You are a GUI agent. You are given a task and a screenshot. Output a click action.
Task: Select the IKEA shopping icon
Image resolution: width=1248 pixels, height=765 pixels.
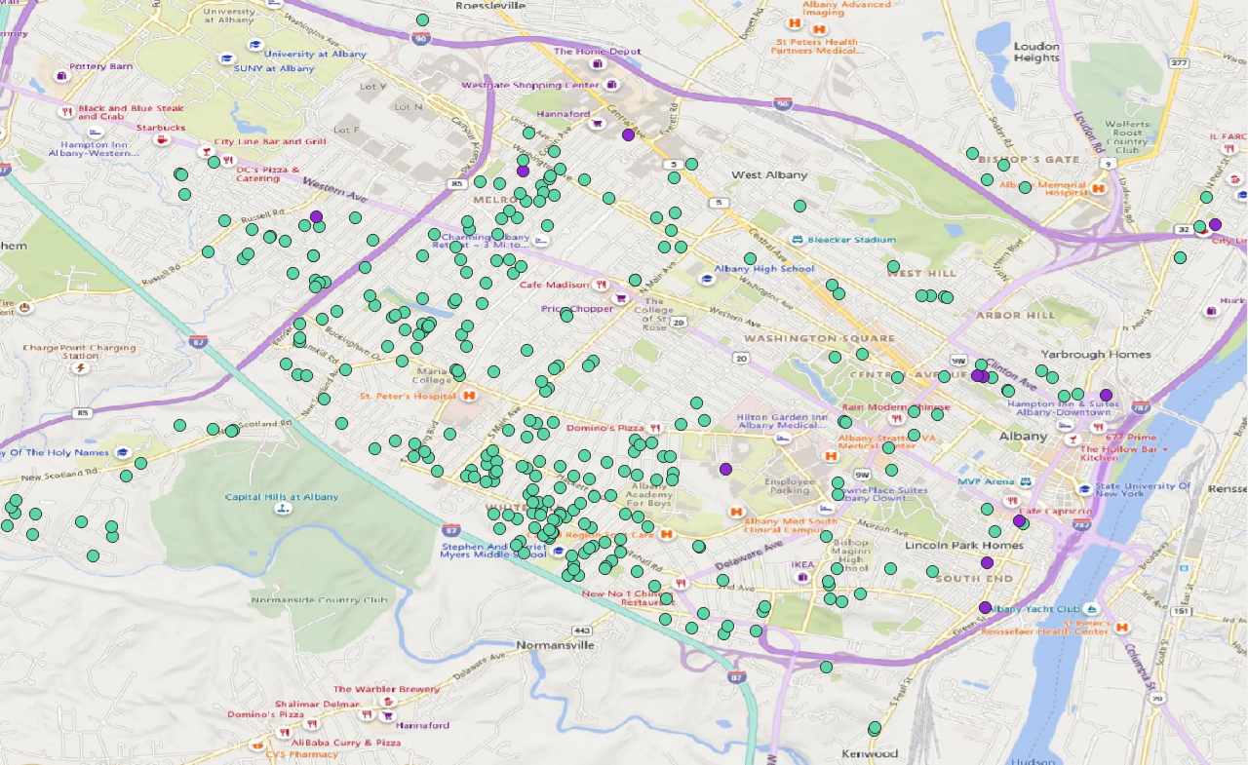pos(802,577)
